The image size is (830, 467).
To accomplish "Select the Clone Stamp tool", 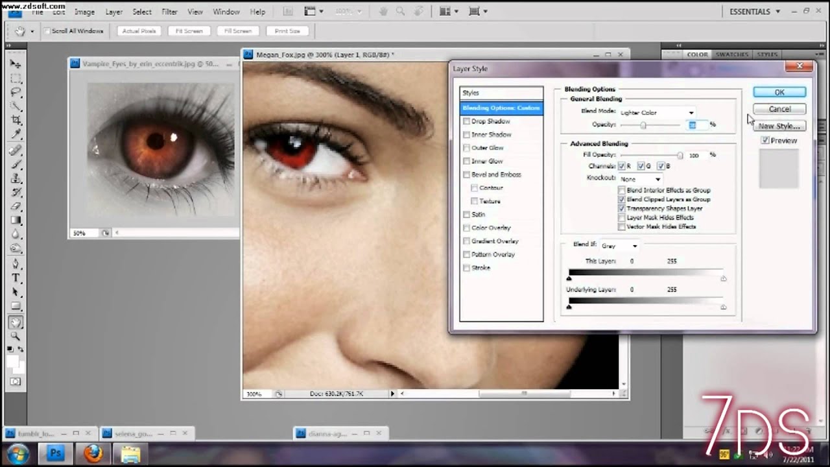I will coord(16,178).
